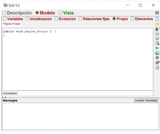Click the collapse arrows above Mensajes
160x134 pixels.
pos(4,97)
